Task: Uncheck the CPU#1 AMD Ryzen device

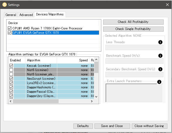Action: click(10, 28)
